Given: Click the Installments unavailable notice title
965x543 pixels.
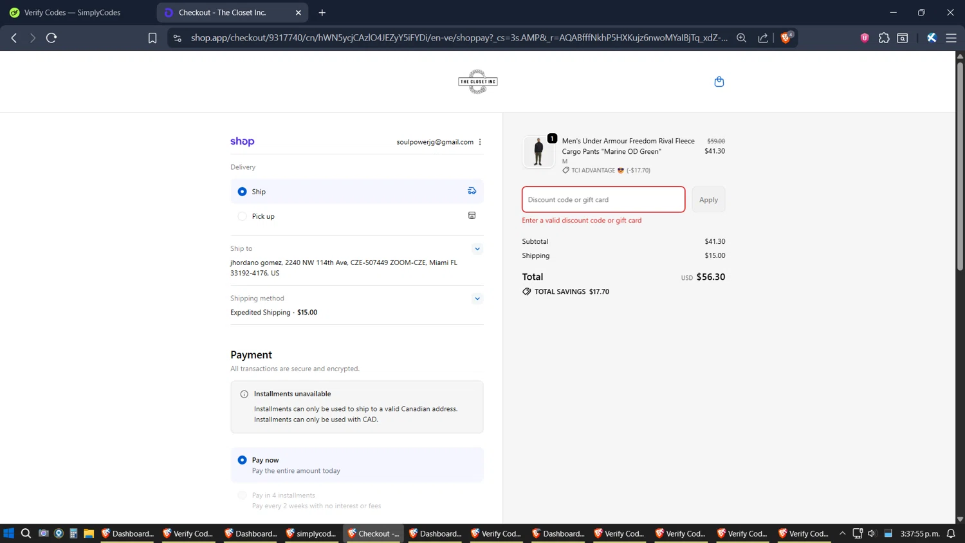Looking at the screenshot, I should click(292, 394).
